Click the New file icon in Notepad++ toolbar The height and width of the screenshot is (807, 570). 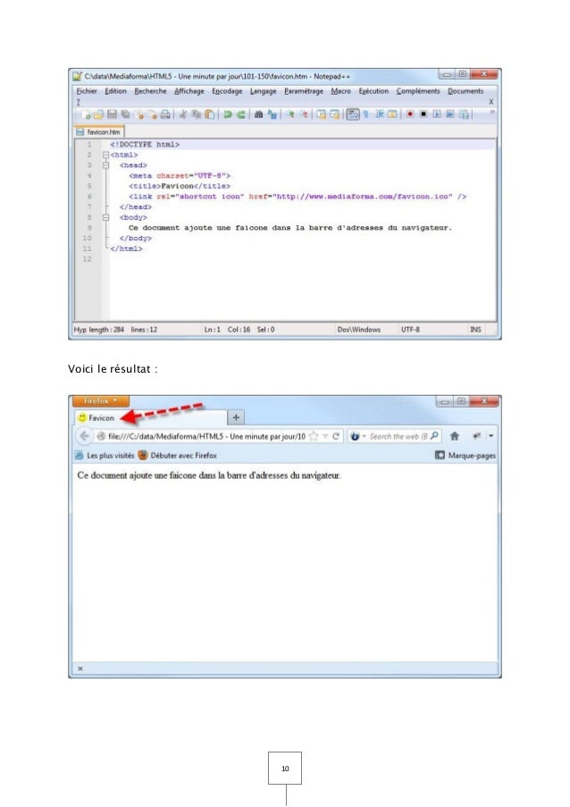point(87,114)
